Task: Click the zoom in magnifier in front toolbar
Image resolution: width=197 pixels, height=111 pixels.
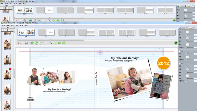Action: coord(50,43)
